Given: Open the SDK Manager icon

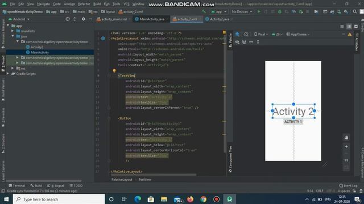Looking at the screenshot, I should point(346,11).
